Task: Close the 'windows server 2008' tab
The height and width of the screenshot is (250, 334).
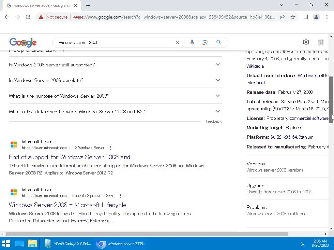Action: point(76,6)
